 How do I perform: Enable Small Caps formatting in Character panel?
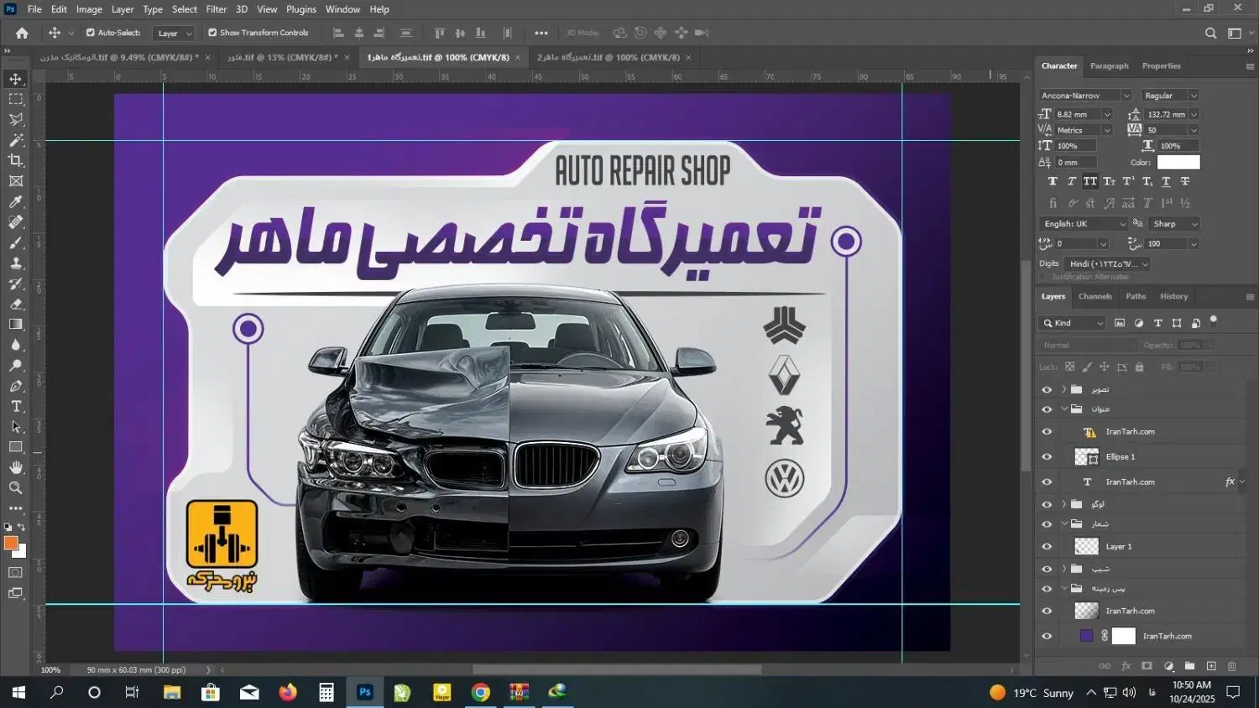pos(1110,181)
